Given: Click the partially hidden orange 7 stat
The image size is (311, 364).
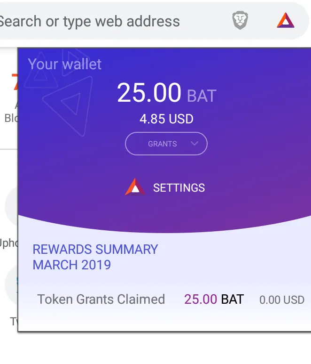Looking at the screenshot, I should [x=15, y=82].
